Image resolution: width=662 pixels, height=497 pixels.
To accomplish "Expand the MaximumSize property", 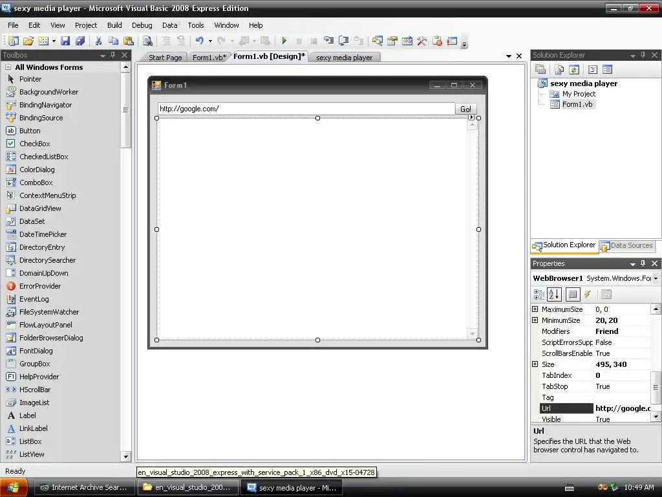I will 535,309.
